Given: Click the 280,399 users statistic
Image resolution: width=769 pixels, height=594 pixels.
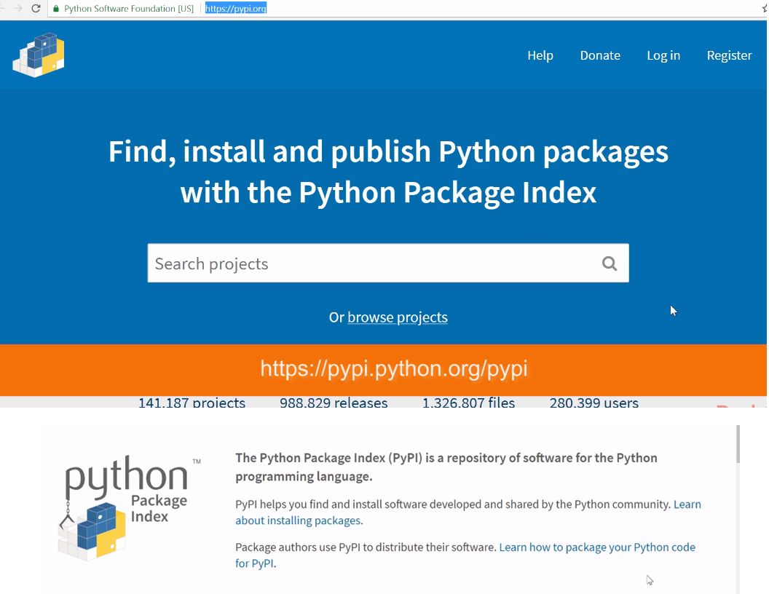Looking at the screenshot, I should coord(594,403).
